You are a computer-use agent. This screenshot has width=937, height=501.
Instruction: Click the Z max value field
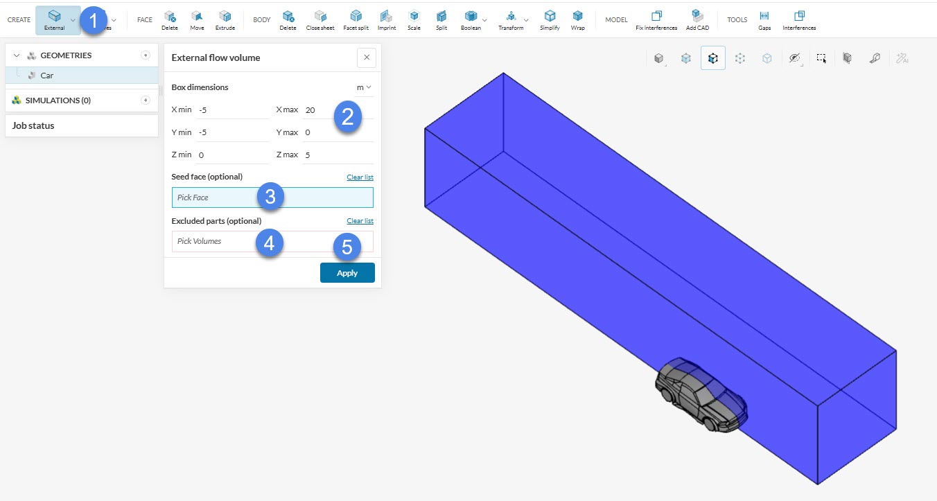pos(337,155)
